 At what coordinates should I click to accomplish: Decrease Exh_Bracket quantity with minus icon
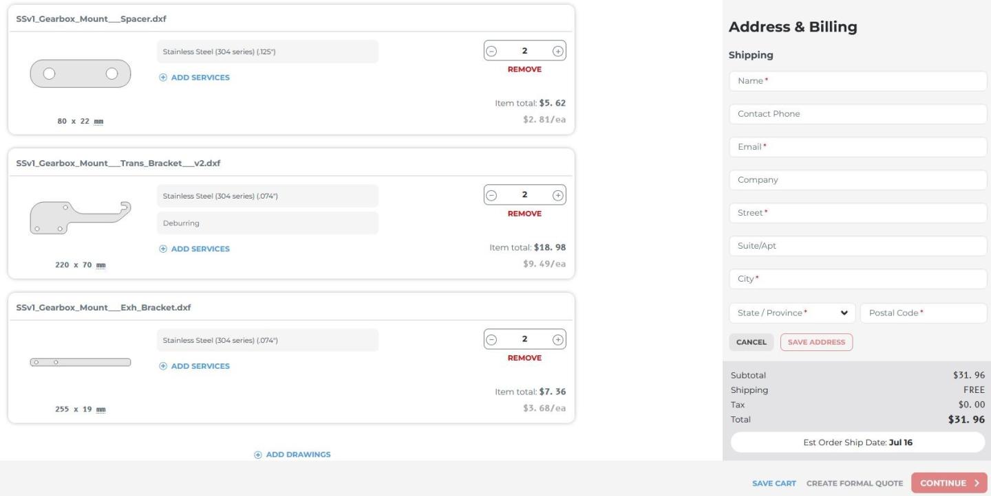coord(491,339)
